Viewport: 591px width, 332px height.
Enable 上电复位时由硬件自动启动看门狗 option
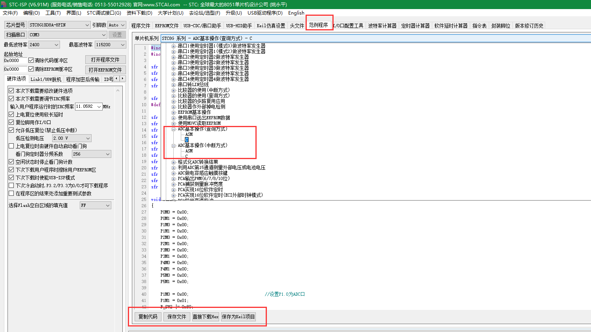click(x=11, y=146)
